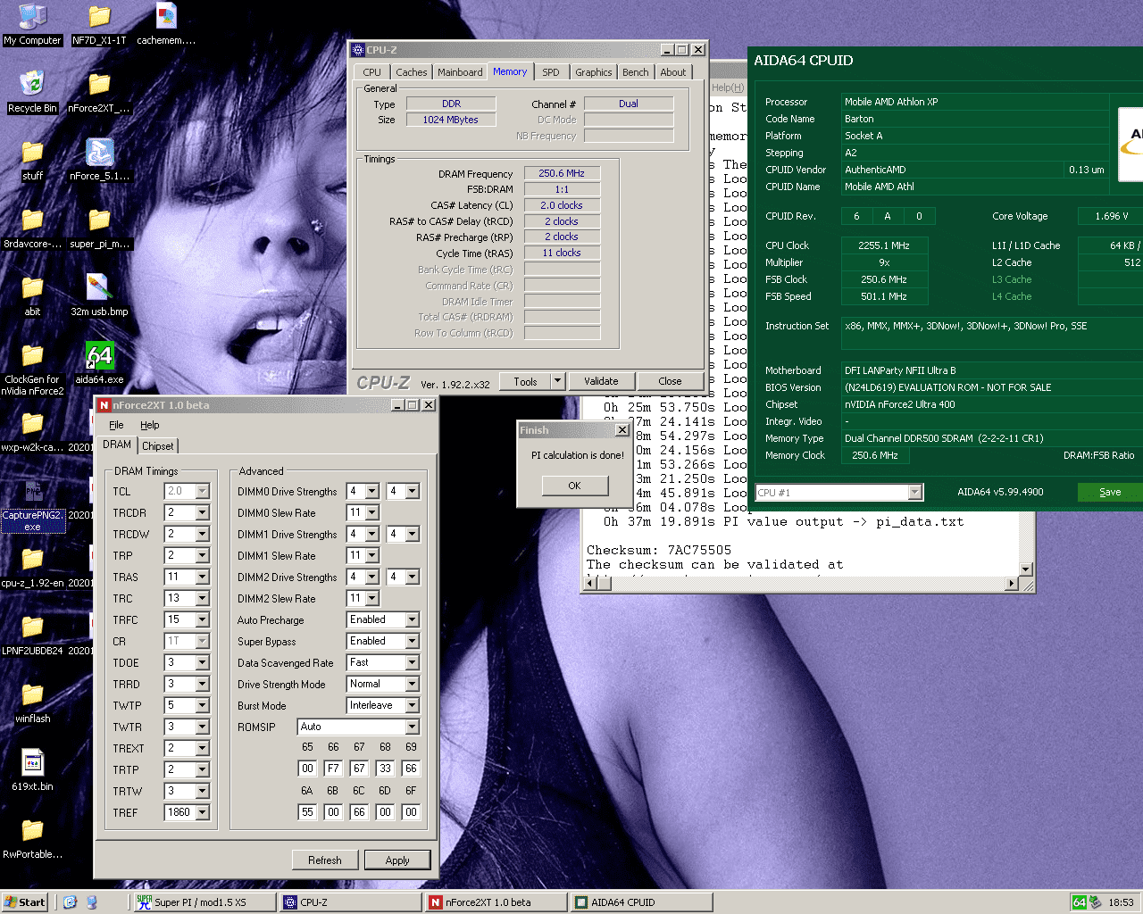
Task: Click OK in the Finish dialog
Action: point(574,486)
